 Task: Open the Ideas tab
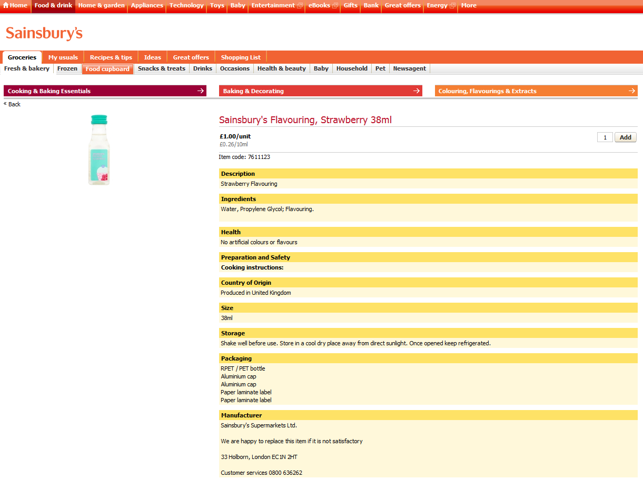point(153,57)
